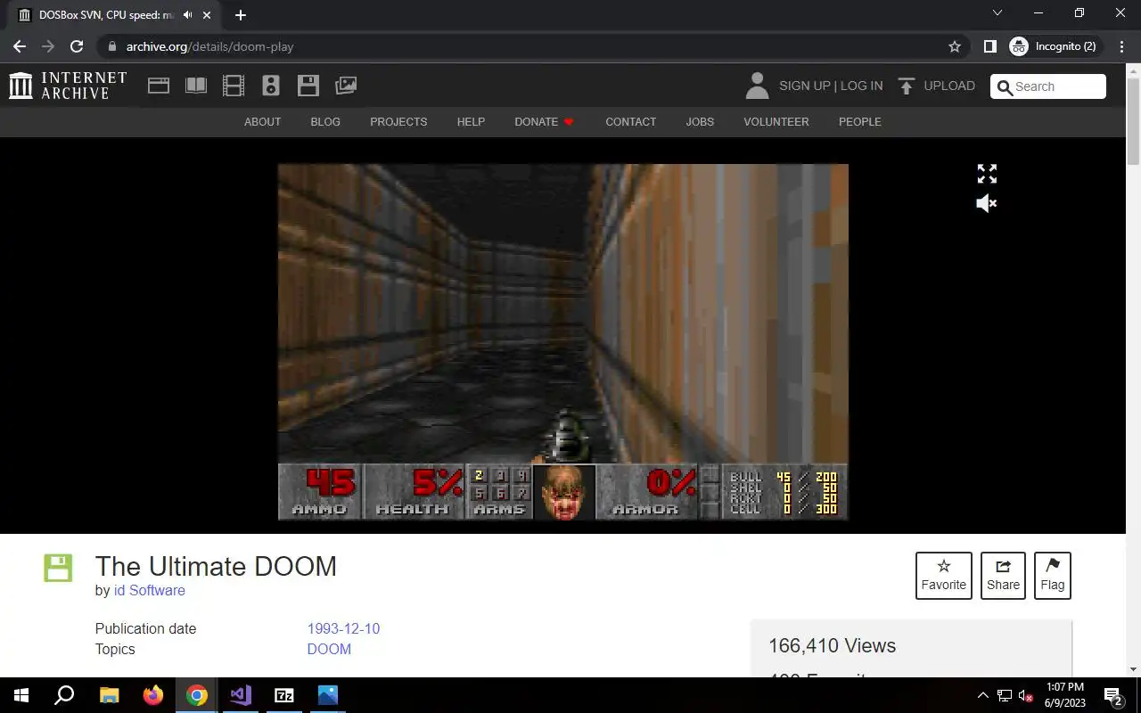Click the green software floppy icon by the title
The image size is (1141, 713).
click(x=58, y=568)
